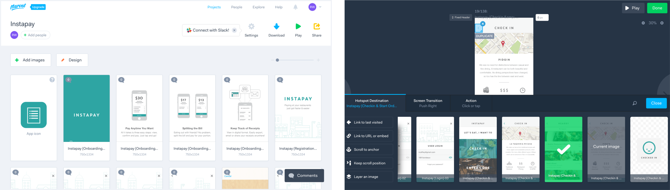Download the Instapay project
The height and width of the screenshot is (190, 670).
point(276,30)
